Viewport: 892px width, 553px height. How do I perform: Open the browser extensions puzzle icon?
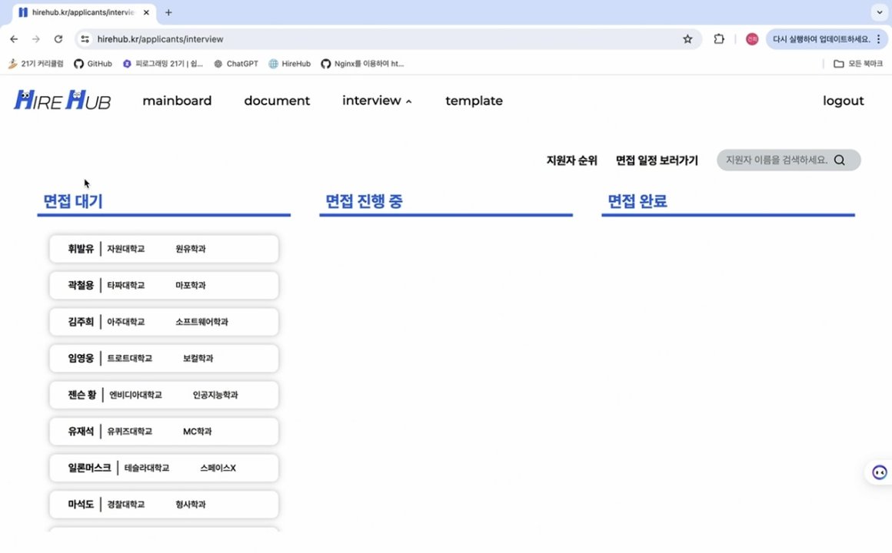pyautogui.click(x=719, y=38)
